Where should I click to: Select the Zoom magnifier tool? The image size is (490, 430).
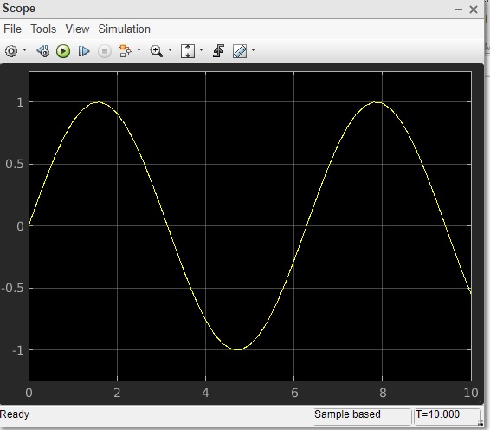[x=156, y=51]
